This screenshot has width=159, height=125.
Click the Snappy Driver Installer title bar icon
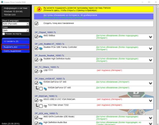[2, 2]
